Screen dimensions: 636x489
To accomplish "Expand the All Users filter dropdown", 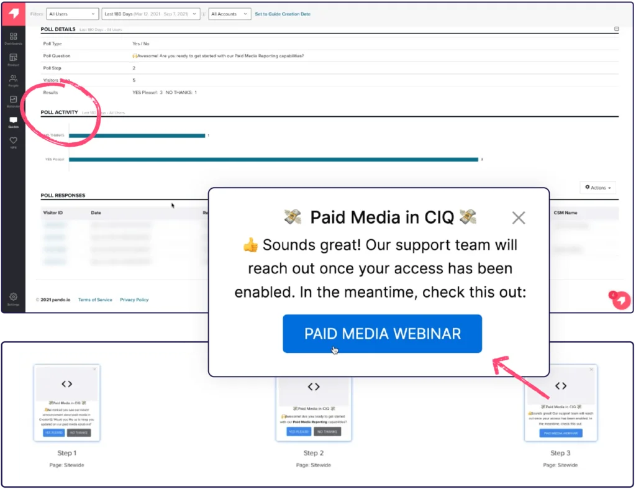I will 72,14.
